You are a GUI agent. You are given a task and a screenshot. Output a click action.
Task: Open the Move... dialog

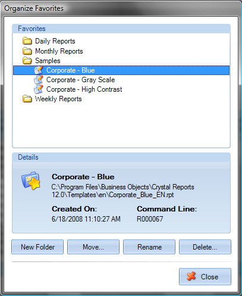[x=93, y=247]
